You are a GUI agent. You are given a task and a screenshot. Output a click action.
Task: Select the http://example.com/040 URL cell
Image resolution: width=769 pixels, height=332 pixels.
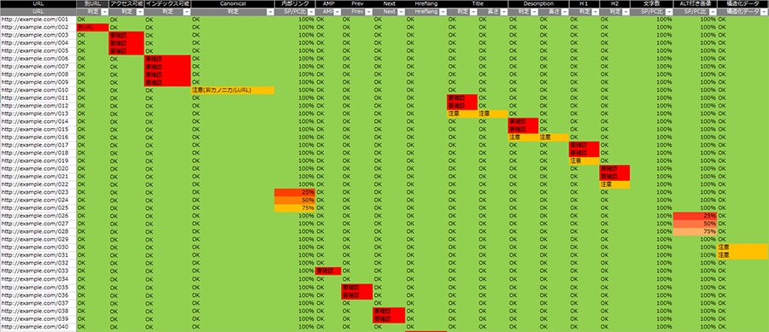[38, 327]
